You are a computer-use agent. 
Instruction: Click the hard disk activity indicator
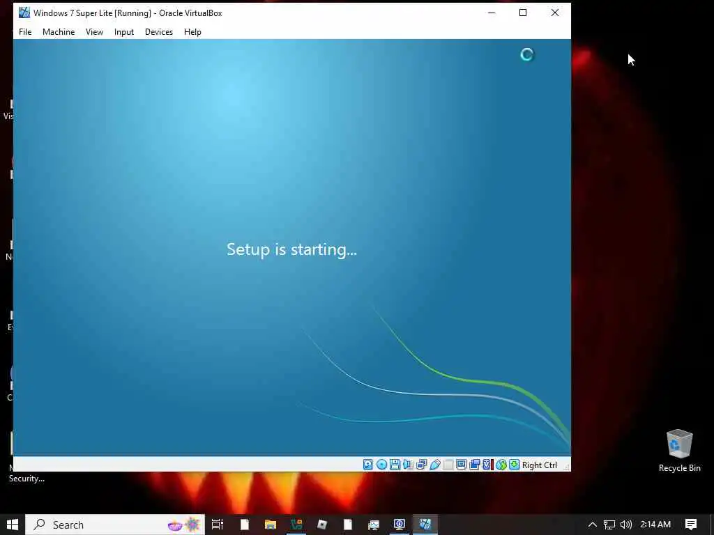pyautogui.click(x=368, y=465)
